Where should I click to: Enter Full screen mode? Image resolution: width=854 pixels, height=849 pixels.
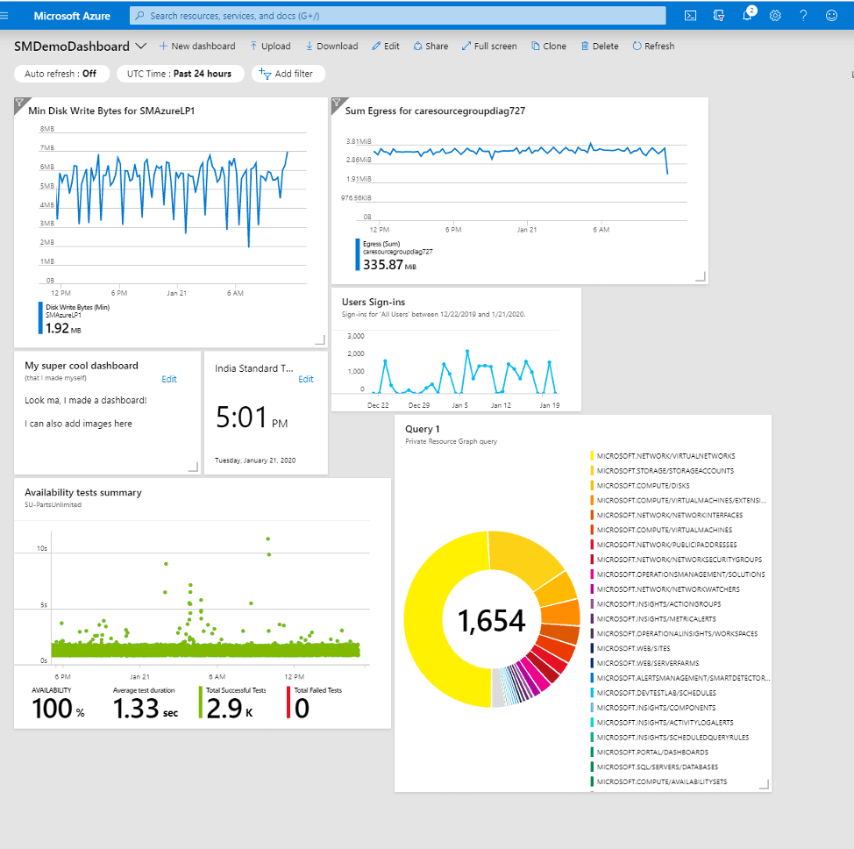click(488, 46)
